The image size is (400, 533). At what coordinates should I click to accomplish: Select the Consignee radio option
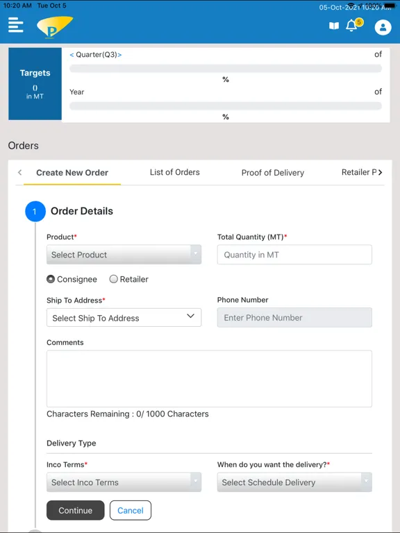51,279
